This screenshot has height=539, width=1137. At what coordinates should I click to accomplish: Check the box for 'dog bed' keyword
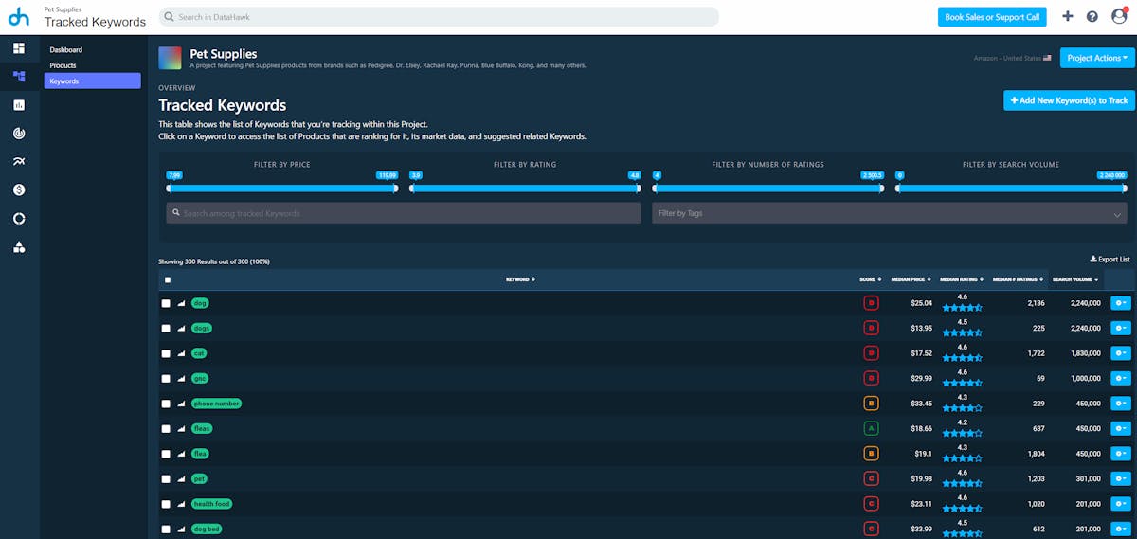click(x=166, y=529)
